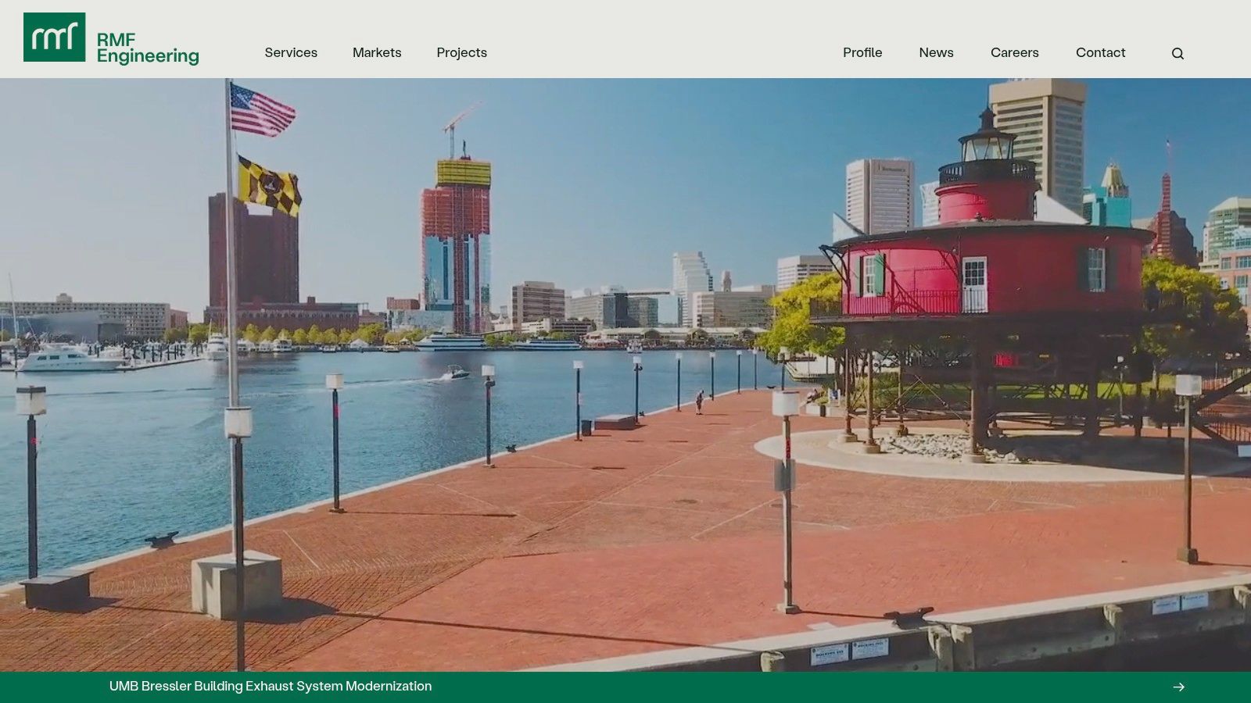Click the arrow icon in green banner

[1179, 687]
